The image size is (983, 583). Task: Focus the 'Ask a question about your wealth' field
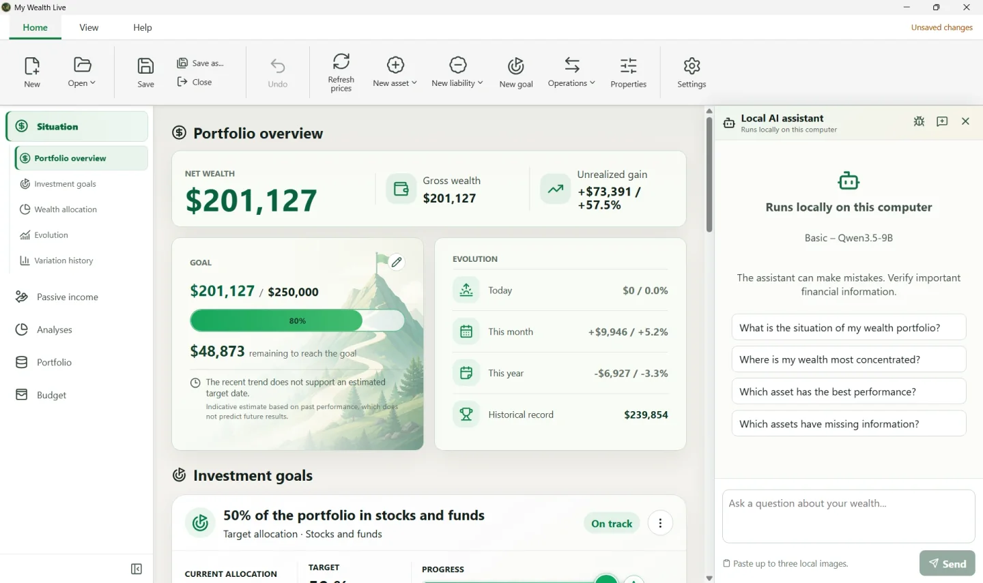849,516
